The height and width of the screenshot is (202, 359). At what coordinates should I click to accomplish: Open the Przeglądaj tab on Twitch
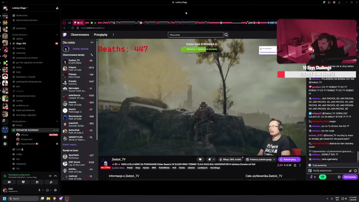tap(100, 35)
